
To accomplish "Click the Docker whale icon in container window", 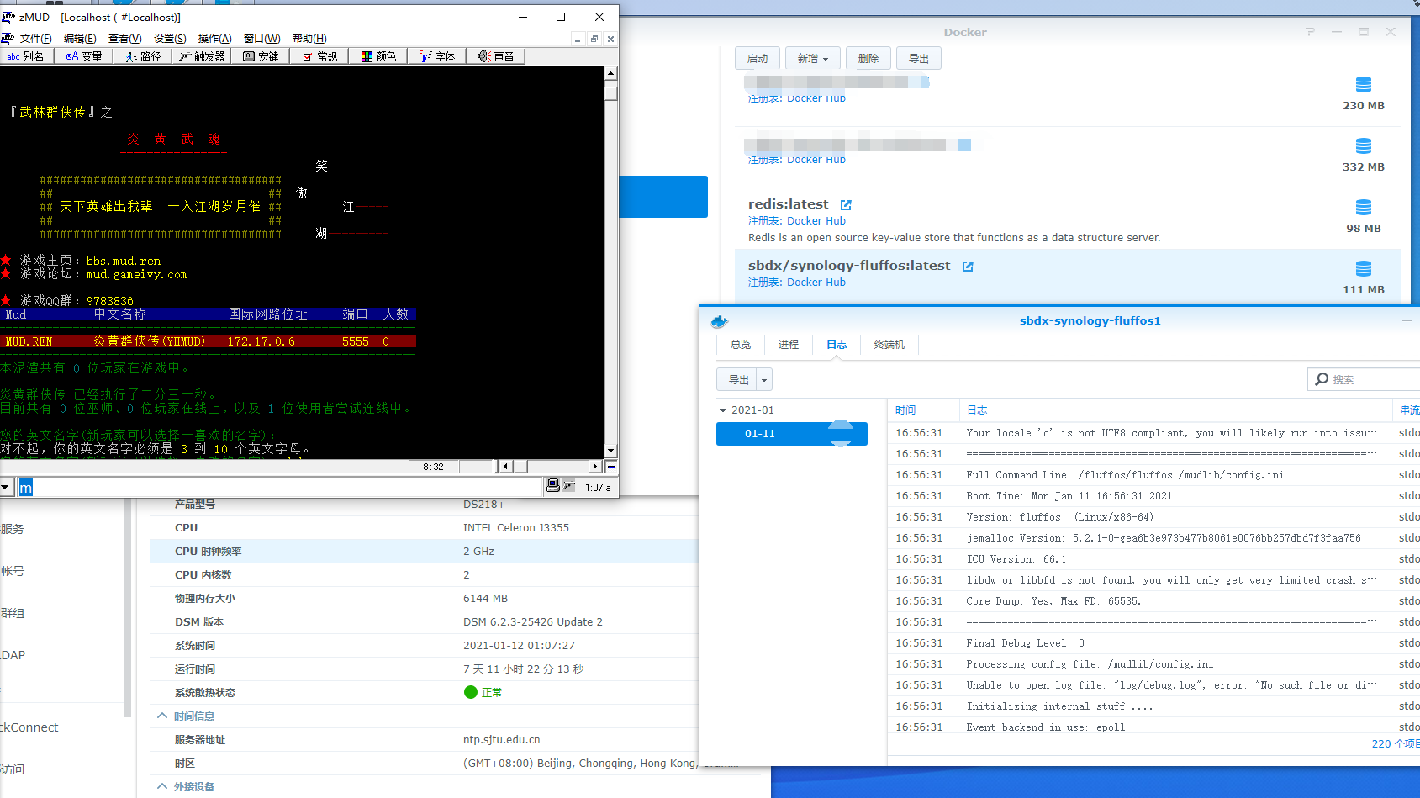I will coord(720,321).
